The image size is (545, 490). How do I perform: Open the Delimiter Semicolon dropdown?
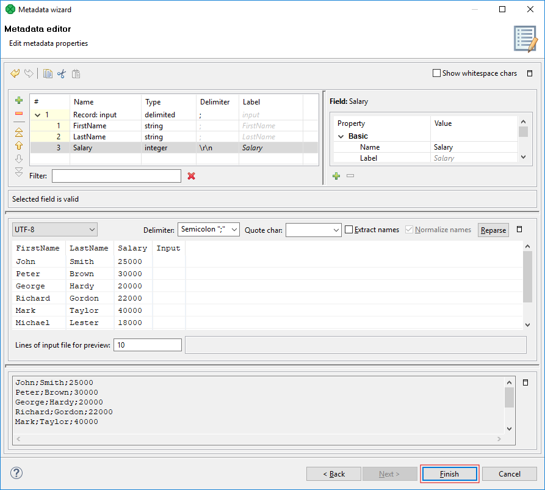[209, 230]
